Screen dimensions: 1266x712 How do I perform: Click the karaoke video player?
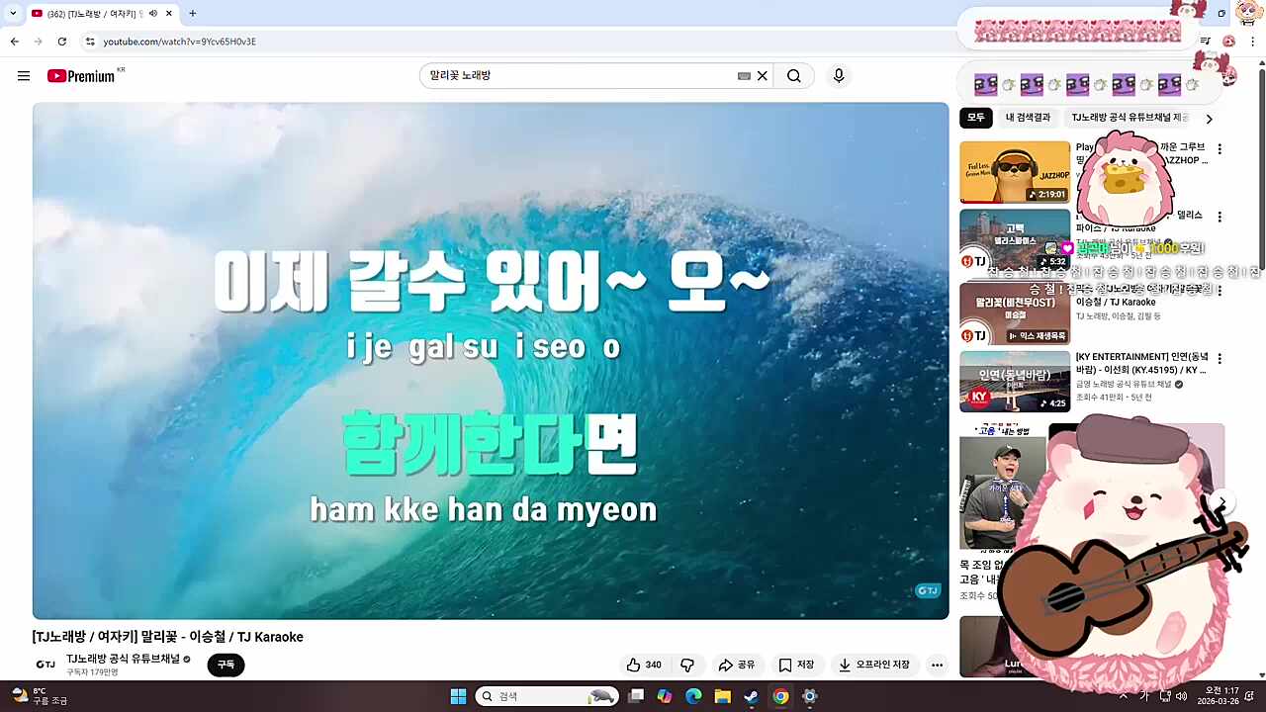click(x=491, y=361)
